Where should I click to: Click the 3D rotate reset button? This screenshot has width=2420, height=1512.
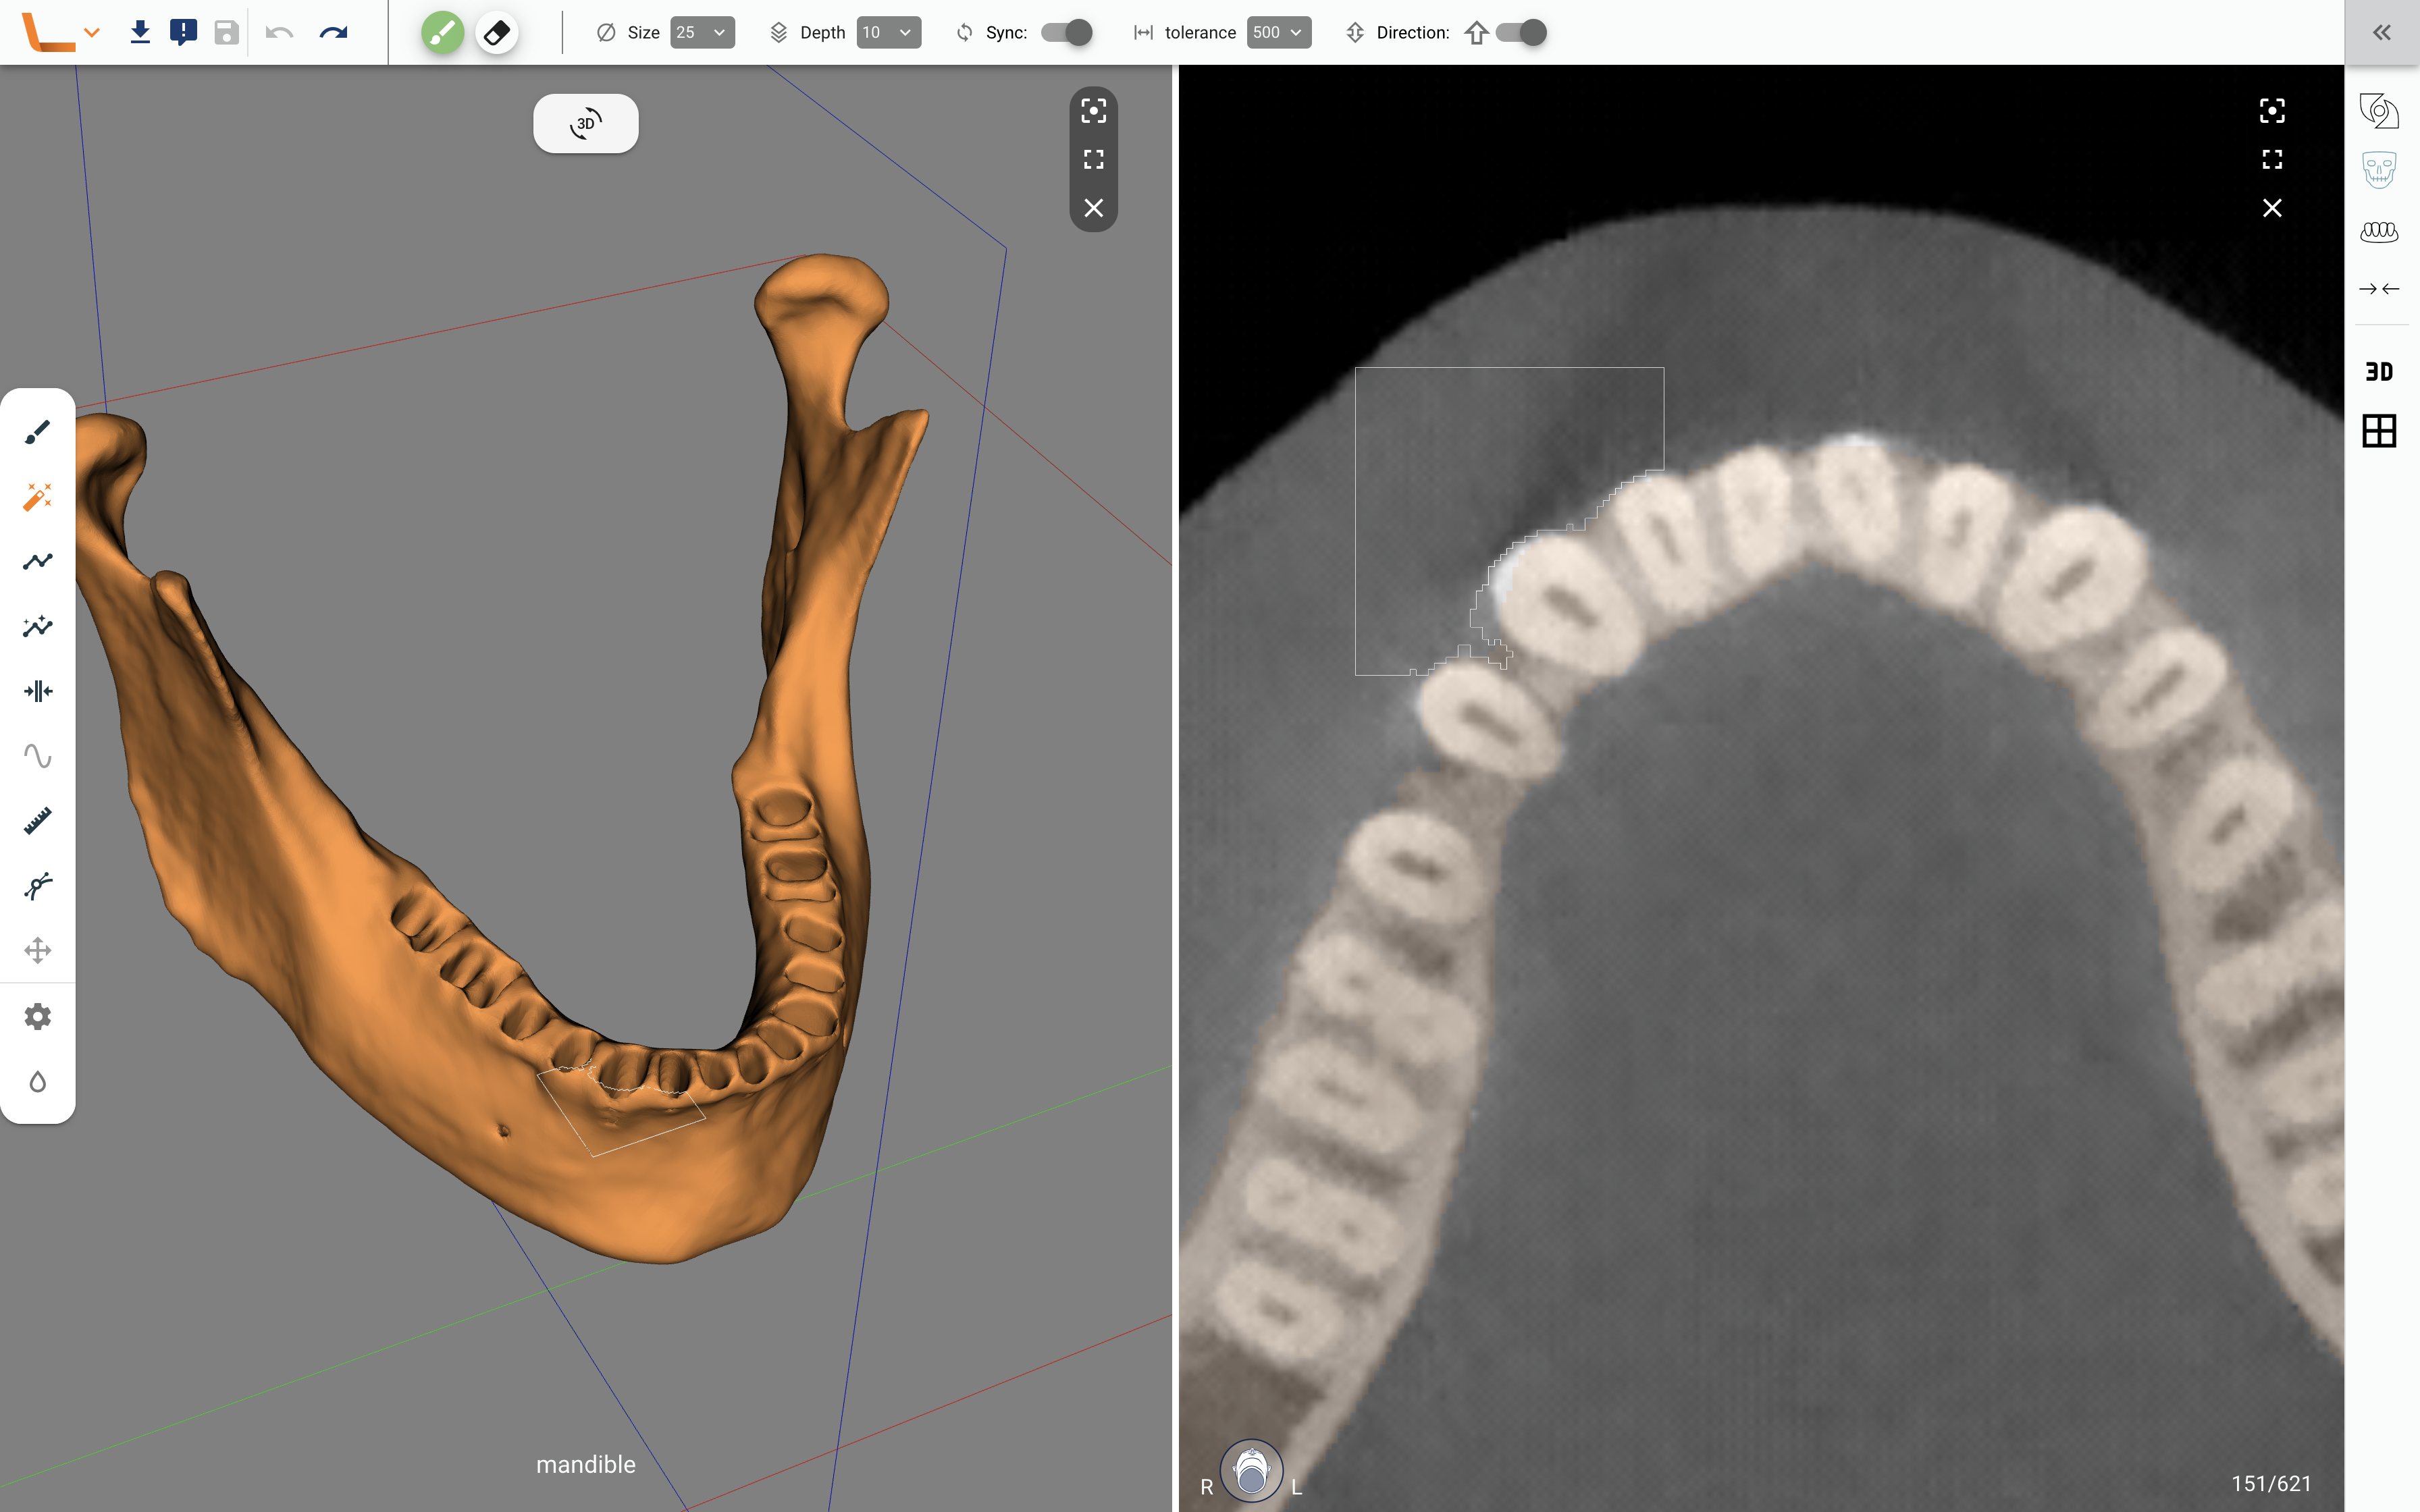pyautogui.click(x=586, y=124)
